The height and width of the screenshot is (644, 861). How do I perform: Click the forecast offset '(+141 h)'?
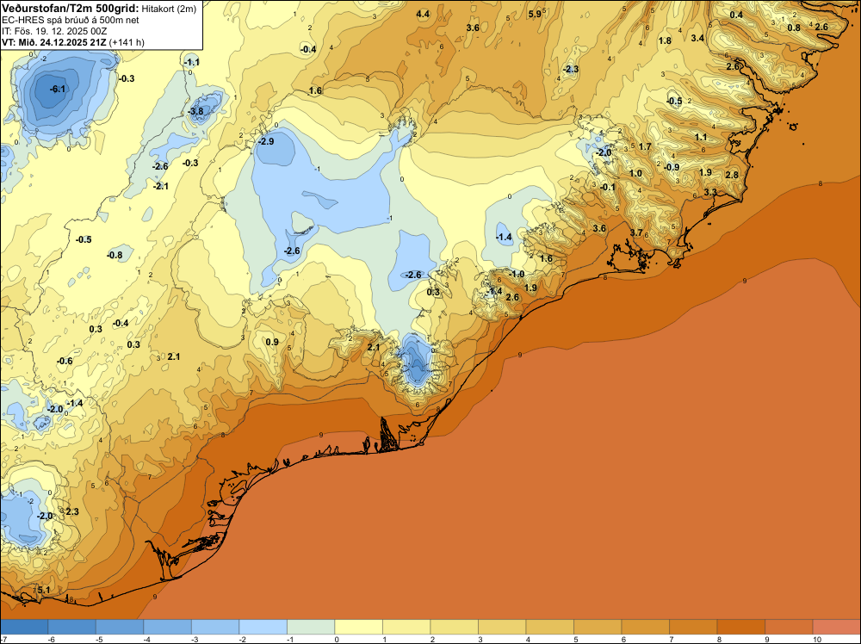[x=127, y=42]
